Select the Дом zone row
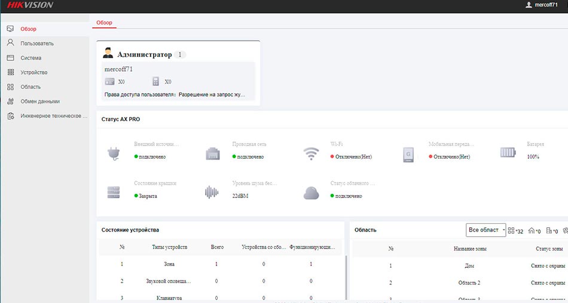This screenshot has height=303, width=568. click(x=460, y=266)
